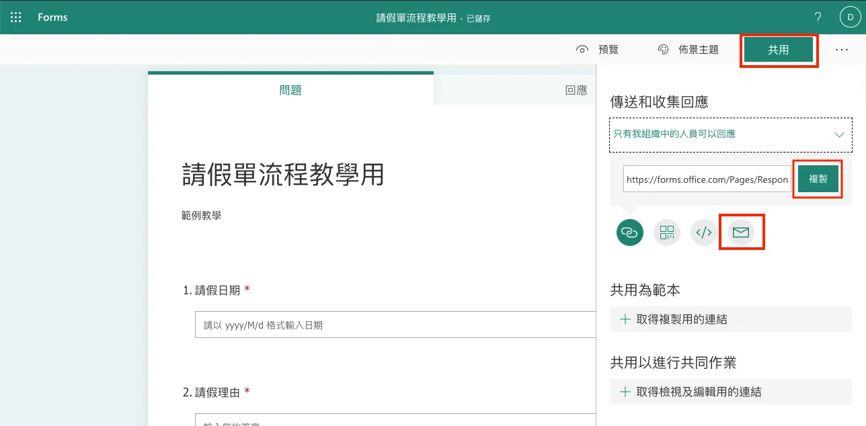
Task: Open the app launcher waffle icon
Action: [x=16, y=17]
